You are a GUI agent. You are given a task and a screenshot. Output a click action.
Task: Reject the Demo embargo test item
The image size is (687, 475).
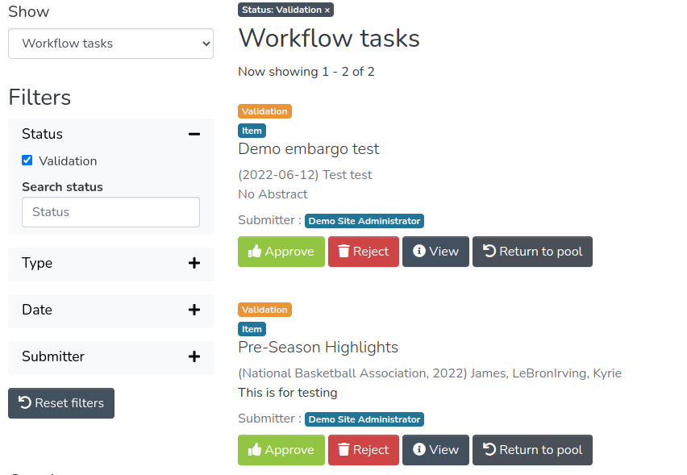364,252
